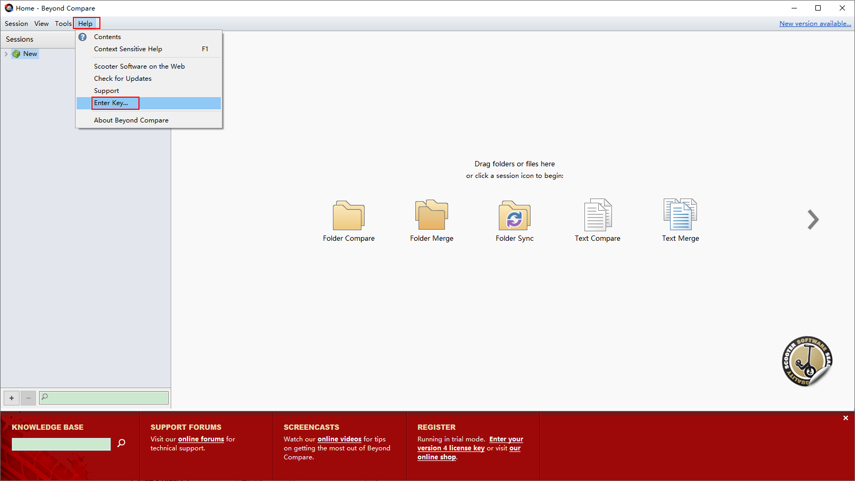Maximize the Beyond Compare window

[x=818, y=8]
